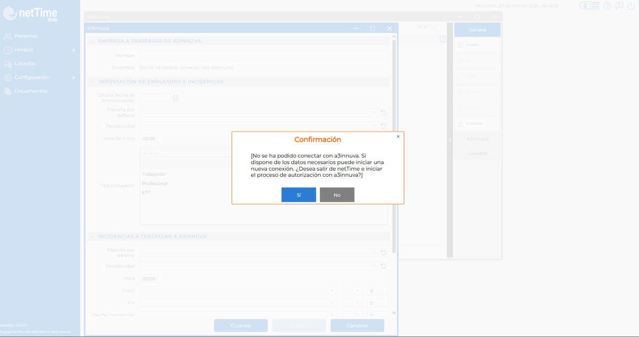Click Importar in the General panel
The image size is (639, 337).
coord(478,123)
